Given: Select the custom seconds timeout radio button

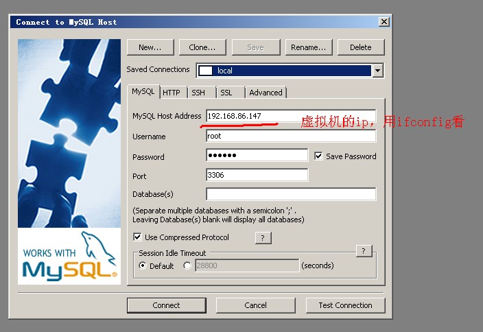Looking at the screenshot, I should click(x=187, y=265).
